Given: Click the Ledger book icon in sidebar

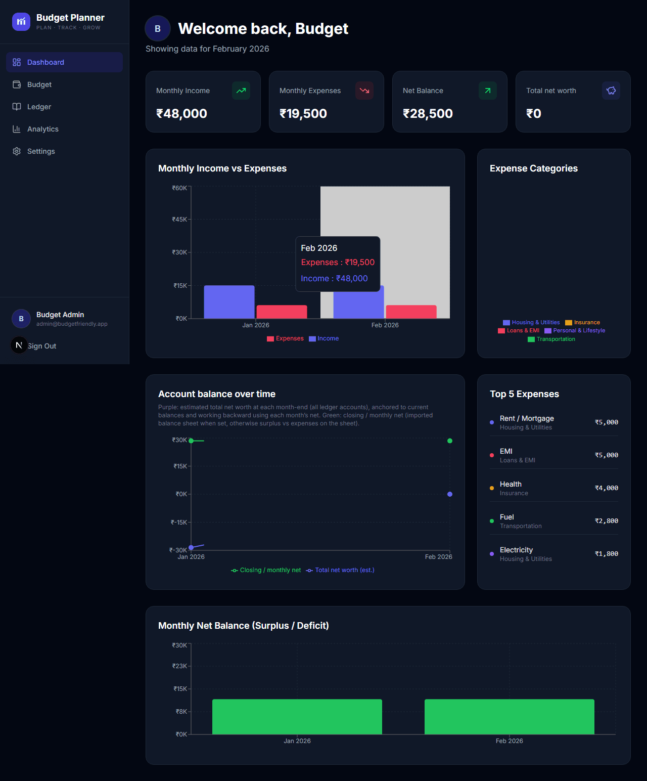Looking at the screenshot, I should (x=17, y=107).
